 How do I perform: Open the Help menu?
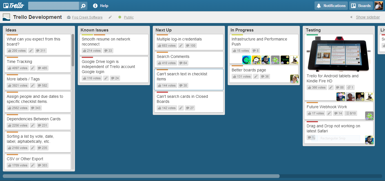click(101, 6)
